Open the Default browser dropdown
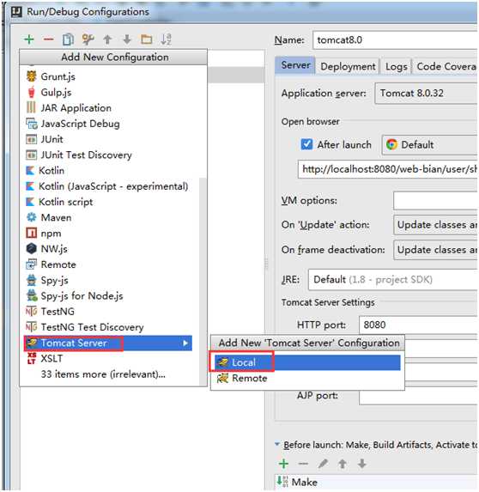The image size is (479, 492). [430, 145]
